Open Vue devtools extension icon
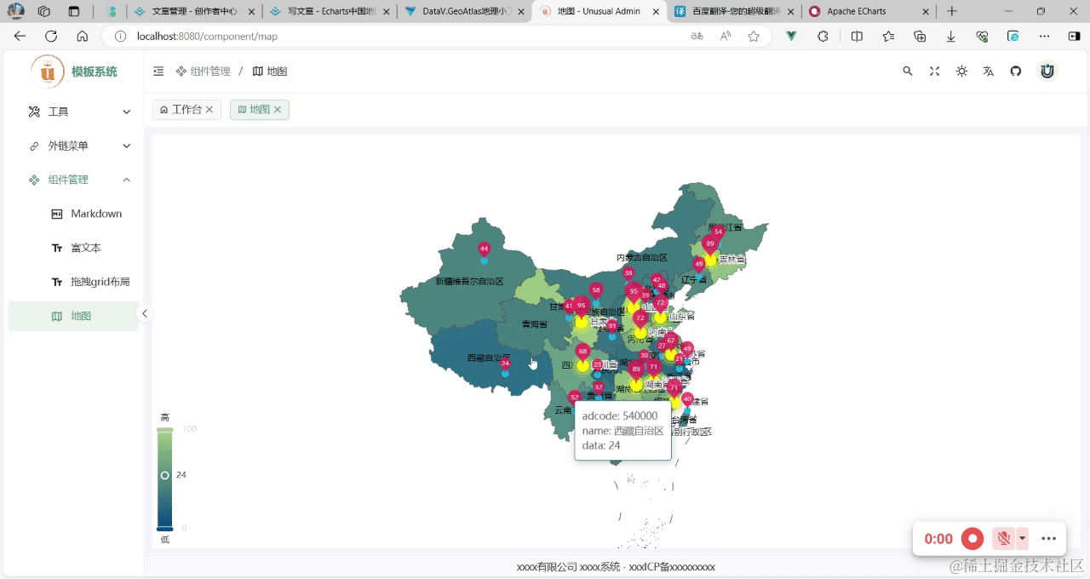The height and width of the screenshot is (579, 1090). point(791,37)
